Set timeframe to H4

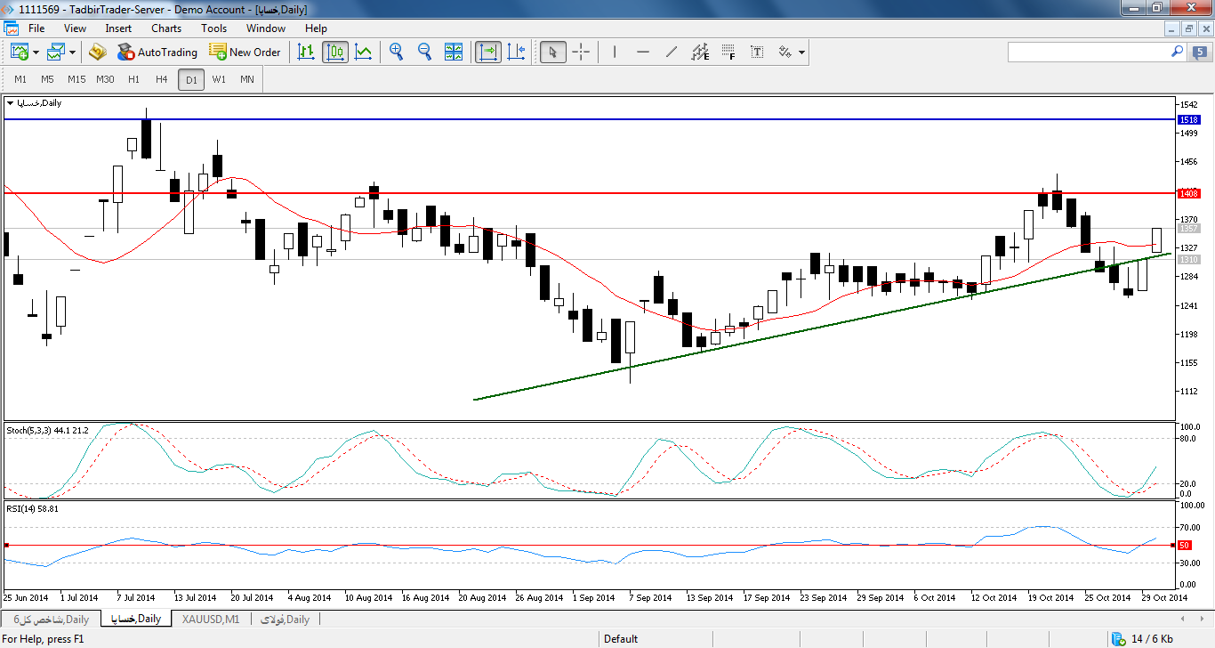pos(161,79)
